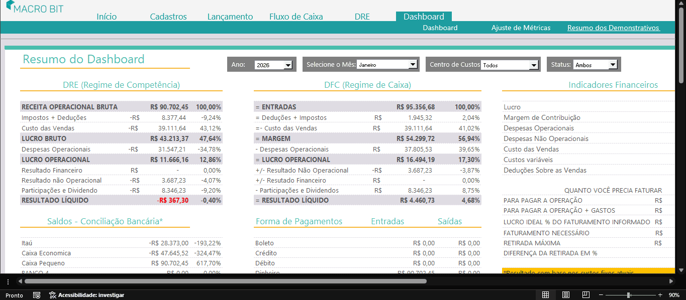
Task: Select the main Dashboard tab
Action: 424,17
